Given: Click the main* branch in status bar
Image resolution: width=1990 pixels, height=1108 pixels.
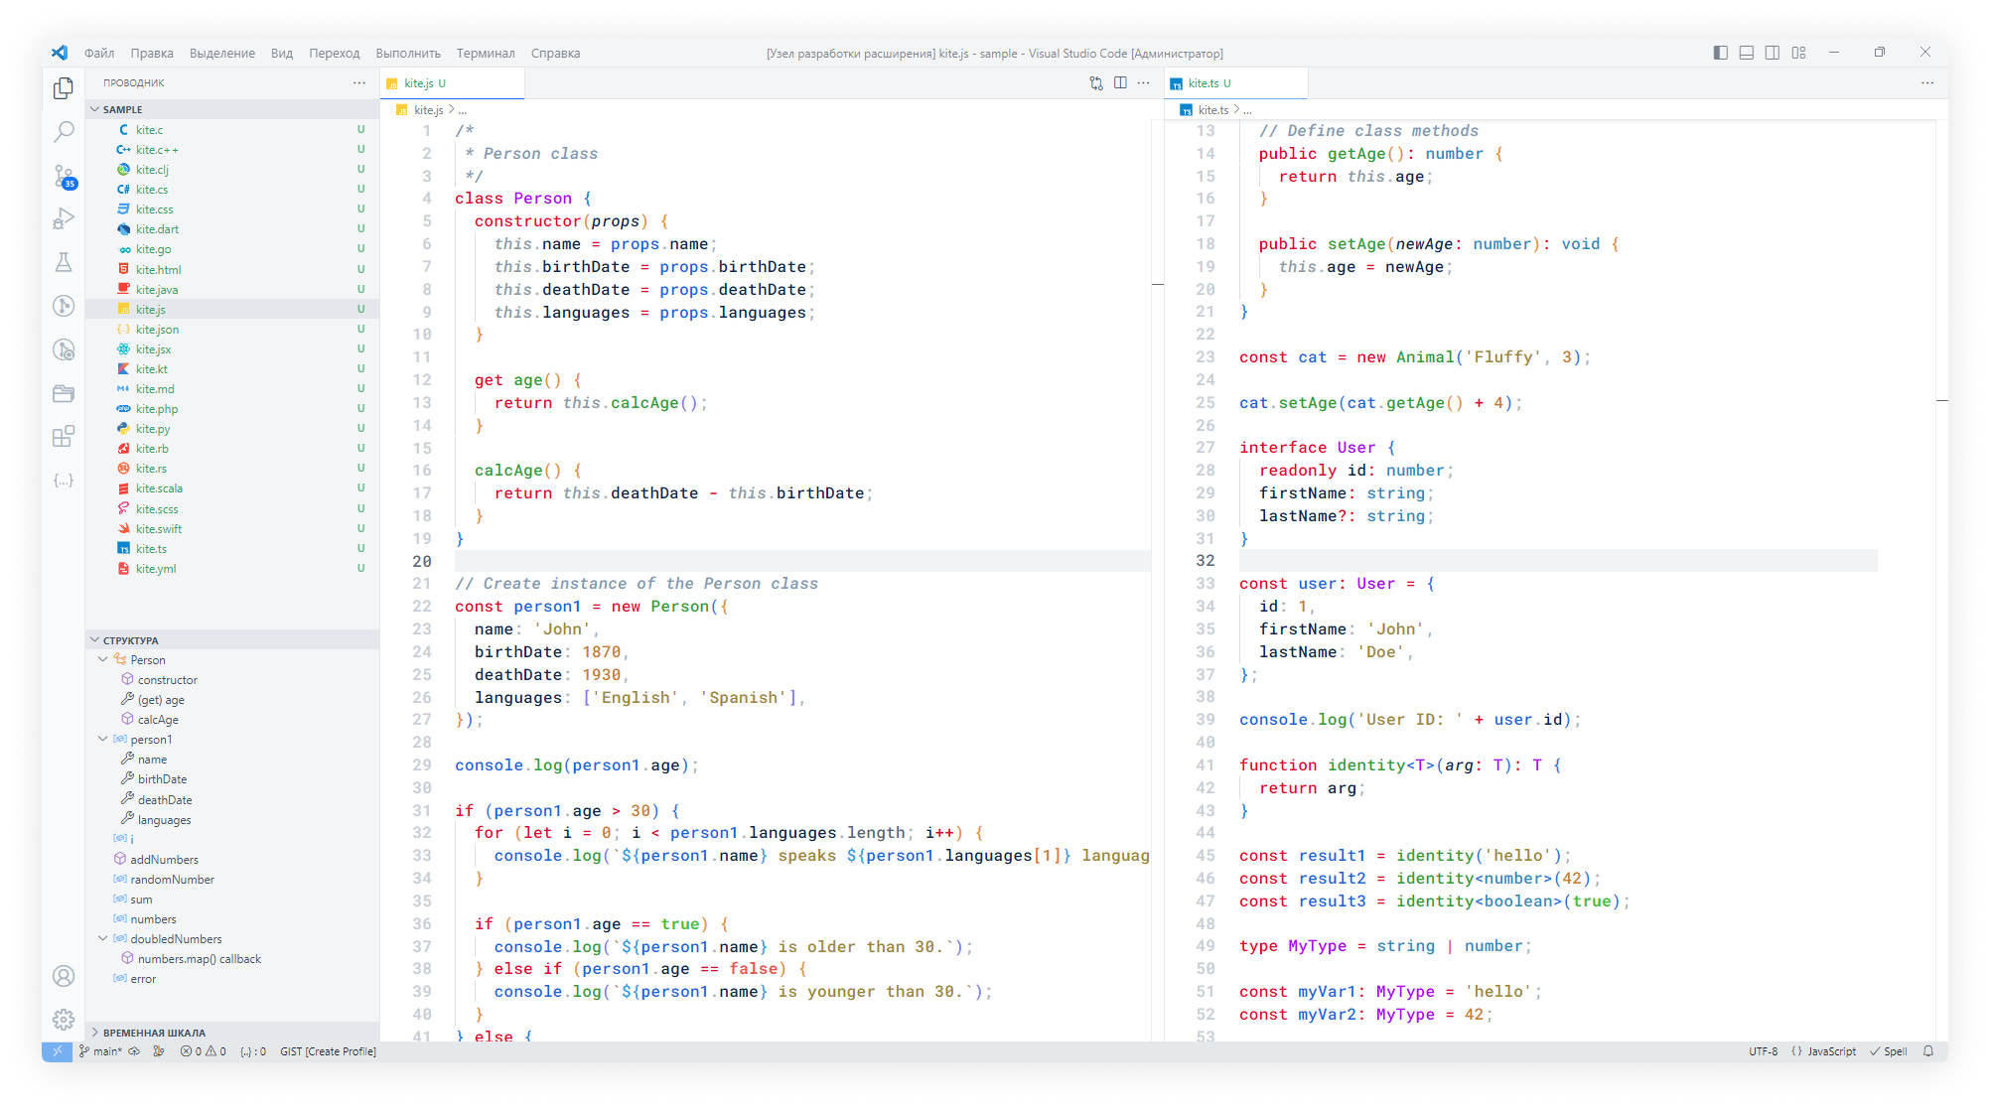Looking at the screenshot, I should pos(101,1051).
